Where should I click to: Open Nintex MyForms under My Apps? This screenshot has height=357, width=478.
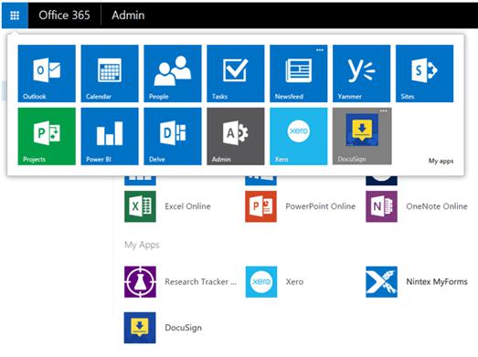417,282
